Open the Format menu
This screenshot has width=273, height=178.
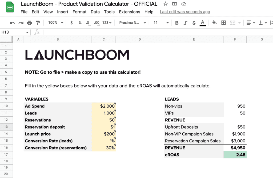(x=79, y=12)
